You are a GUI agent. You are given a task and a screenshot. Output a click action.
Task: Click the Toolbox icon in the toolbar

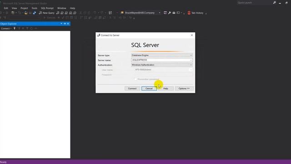click(174, 13)
